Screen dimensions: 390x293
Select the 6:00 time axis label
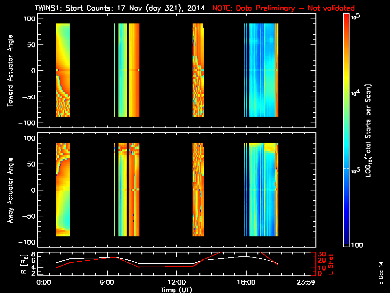(x=107, y=282)
